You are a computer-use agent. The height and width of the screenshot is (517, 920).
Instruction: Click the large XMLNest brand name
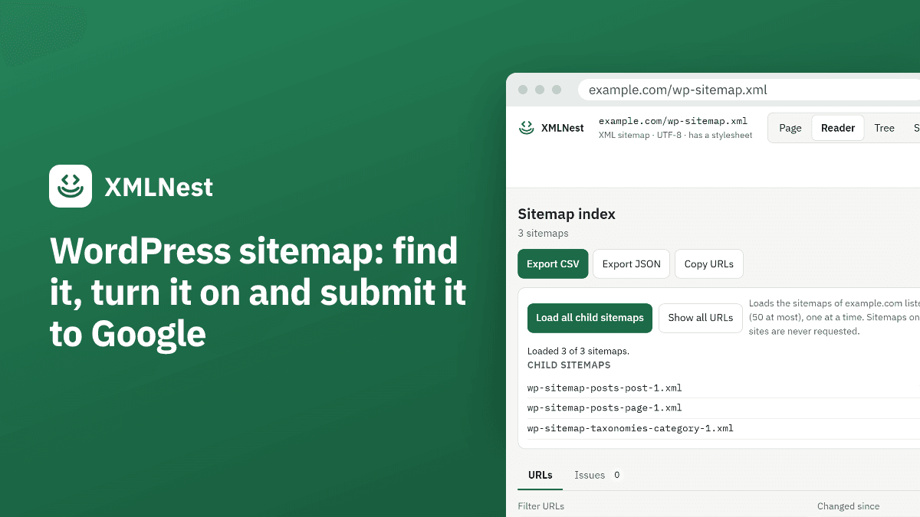pos(159,187)
